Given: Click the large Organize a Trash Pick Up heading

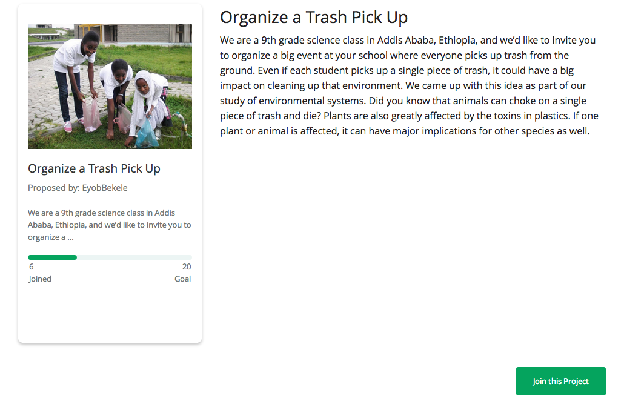Looking at the screenshot, I should [x=314, y=18].
